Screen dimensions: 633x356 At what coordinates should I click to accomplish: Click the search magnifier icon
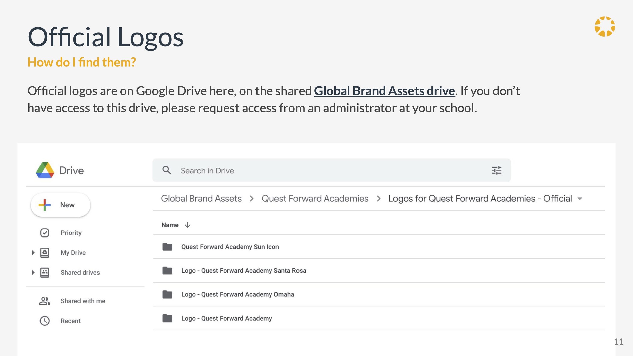[167, 170]
